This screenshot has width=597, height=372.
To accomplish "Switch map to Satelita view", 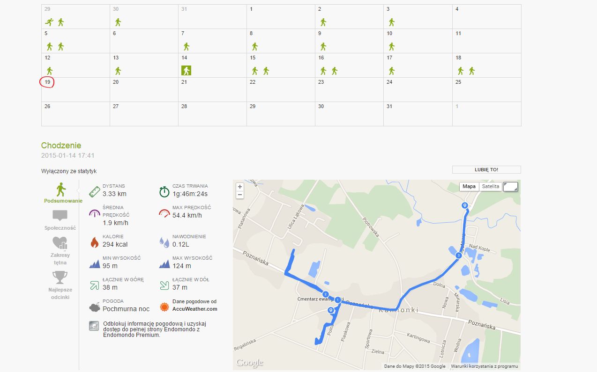I will [491, 186].
